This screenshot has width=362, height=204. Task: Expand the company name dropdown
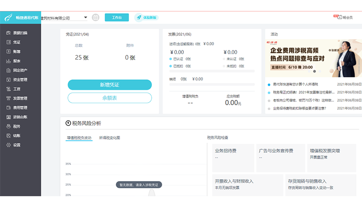point(85,18)
